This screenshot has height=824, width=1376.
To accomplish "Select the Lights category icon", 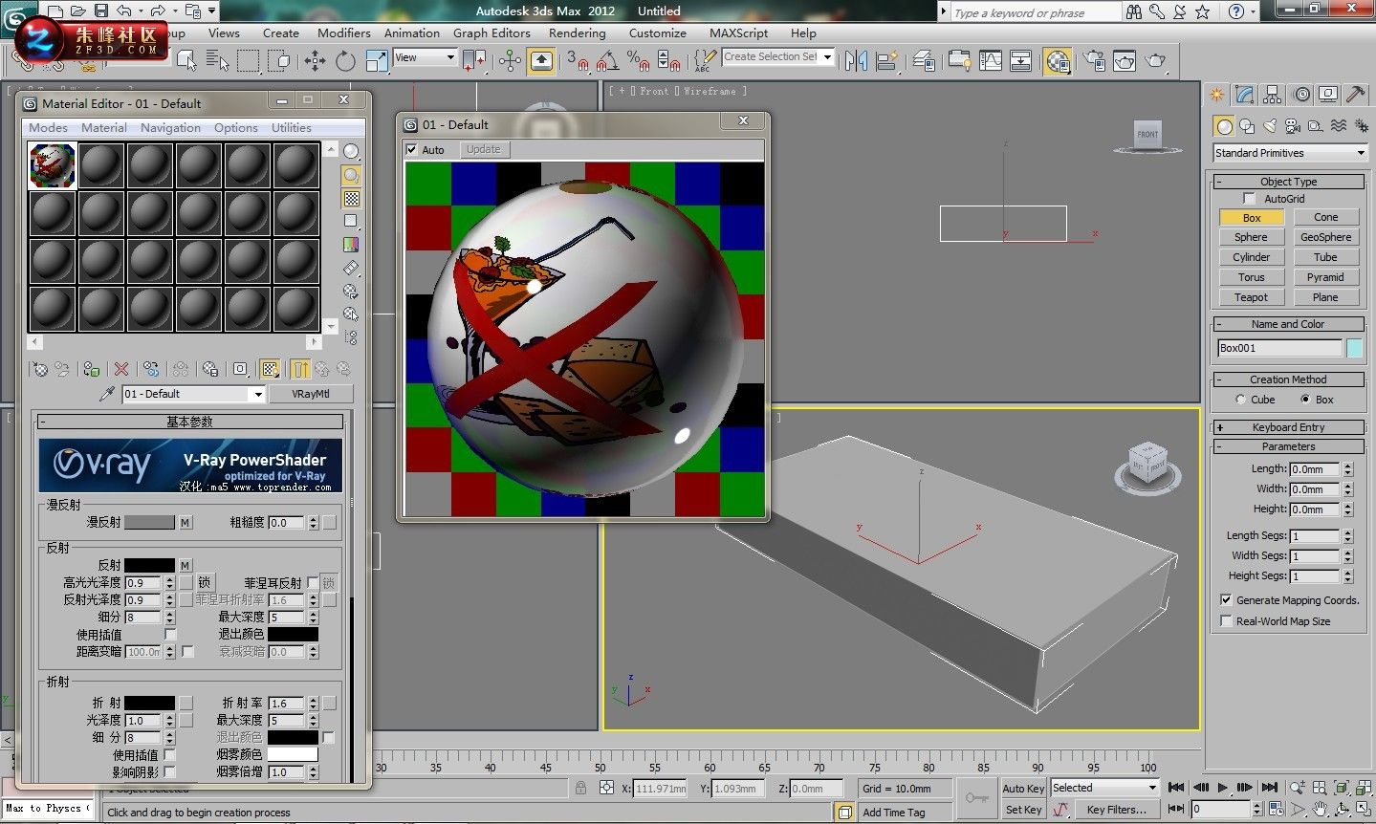I will [1270, 126].
